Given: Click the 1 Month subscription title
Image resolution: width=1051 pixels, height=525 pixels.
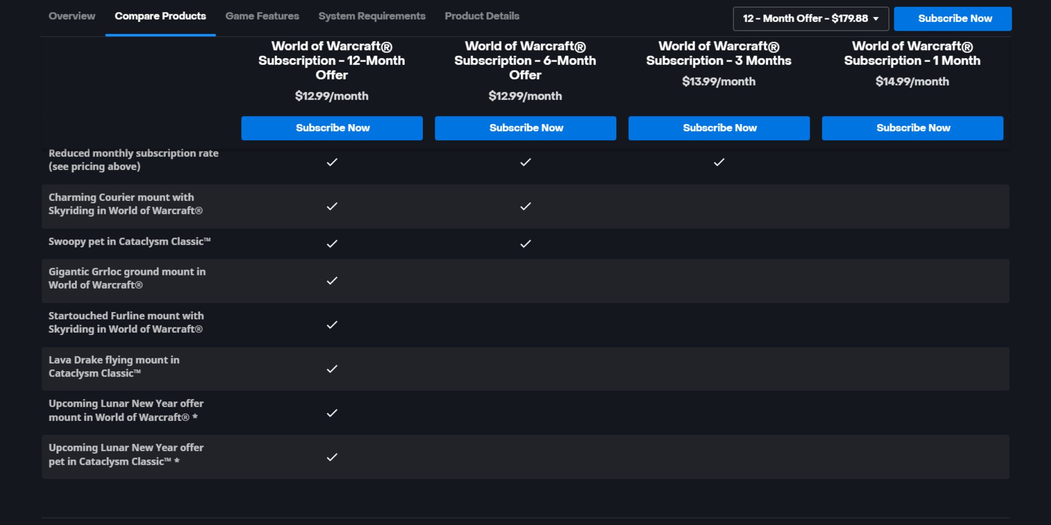Looking at the screenshot, I should [912, 53].
